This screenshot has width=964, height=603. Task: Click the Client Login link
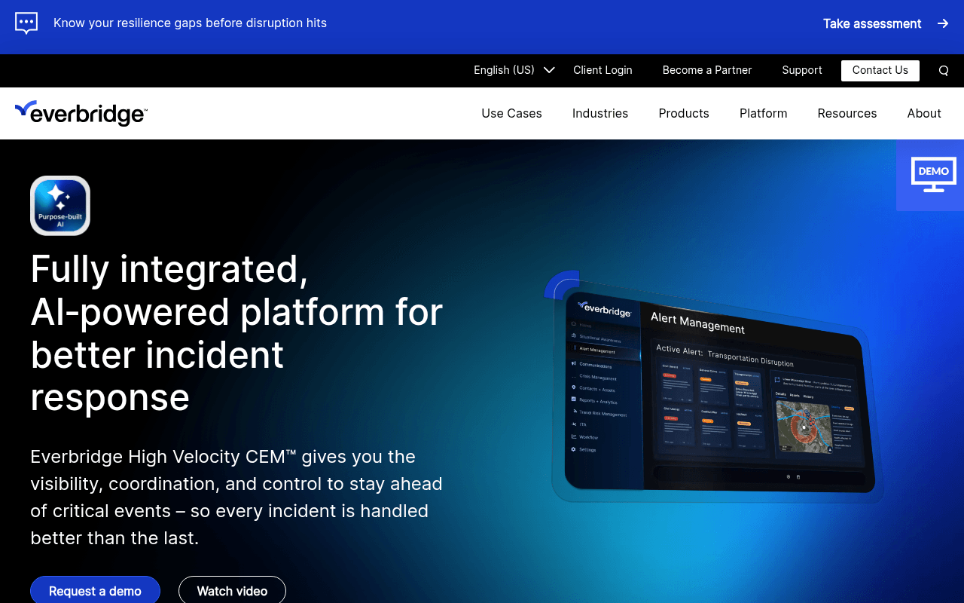coord(602,70)
